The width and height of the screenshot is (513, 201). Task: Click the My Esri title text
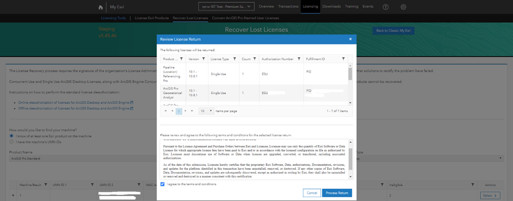point(117,7)
